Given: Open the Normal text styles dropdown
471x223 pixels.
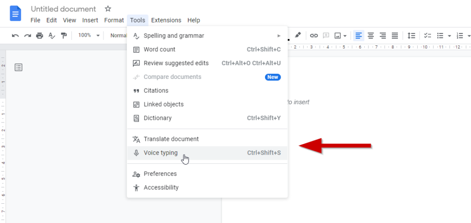Looking at the screenshot, I should tap(118, 36).
